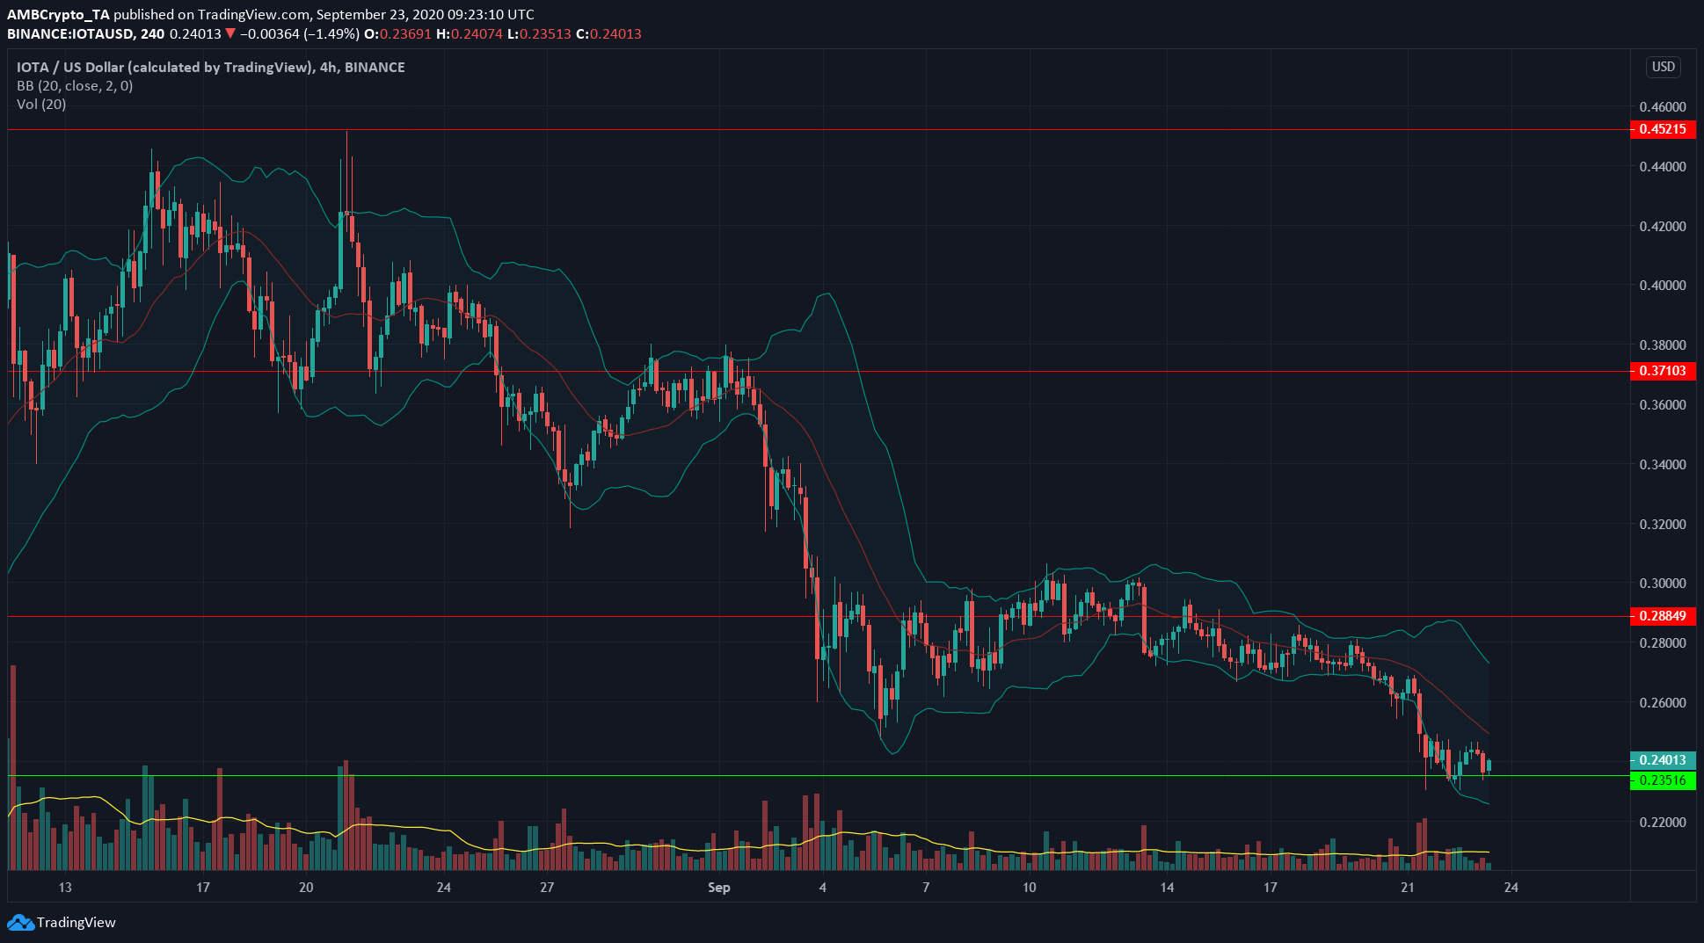Select the Vol (20) indicator legend
This screenshot has width=1704, height=943.
pos(41,105)
